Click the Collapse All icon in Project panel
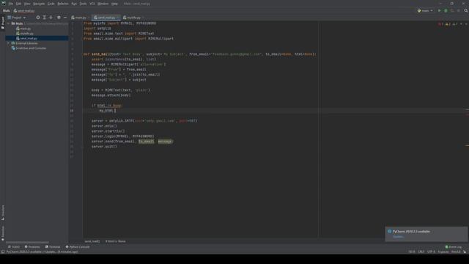This screenshot has height=264, width=469. coord(51,18)
